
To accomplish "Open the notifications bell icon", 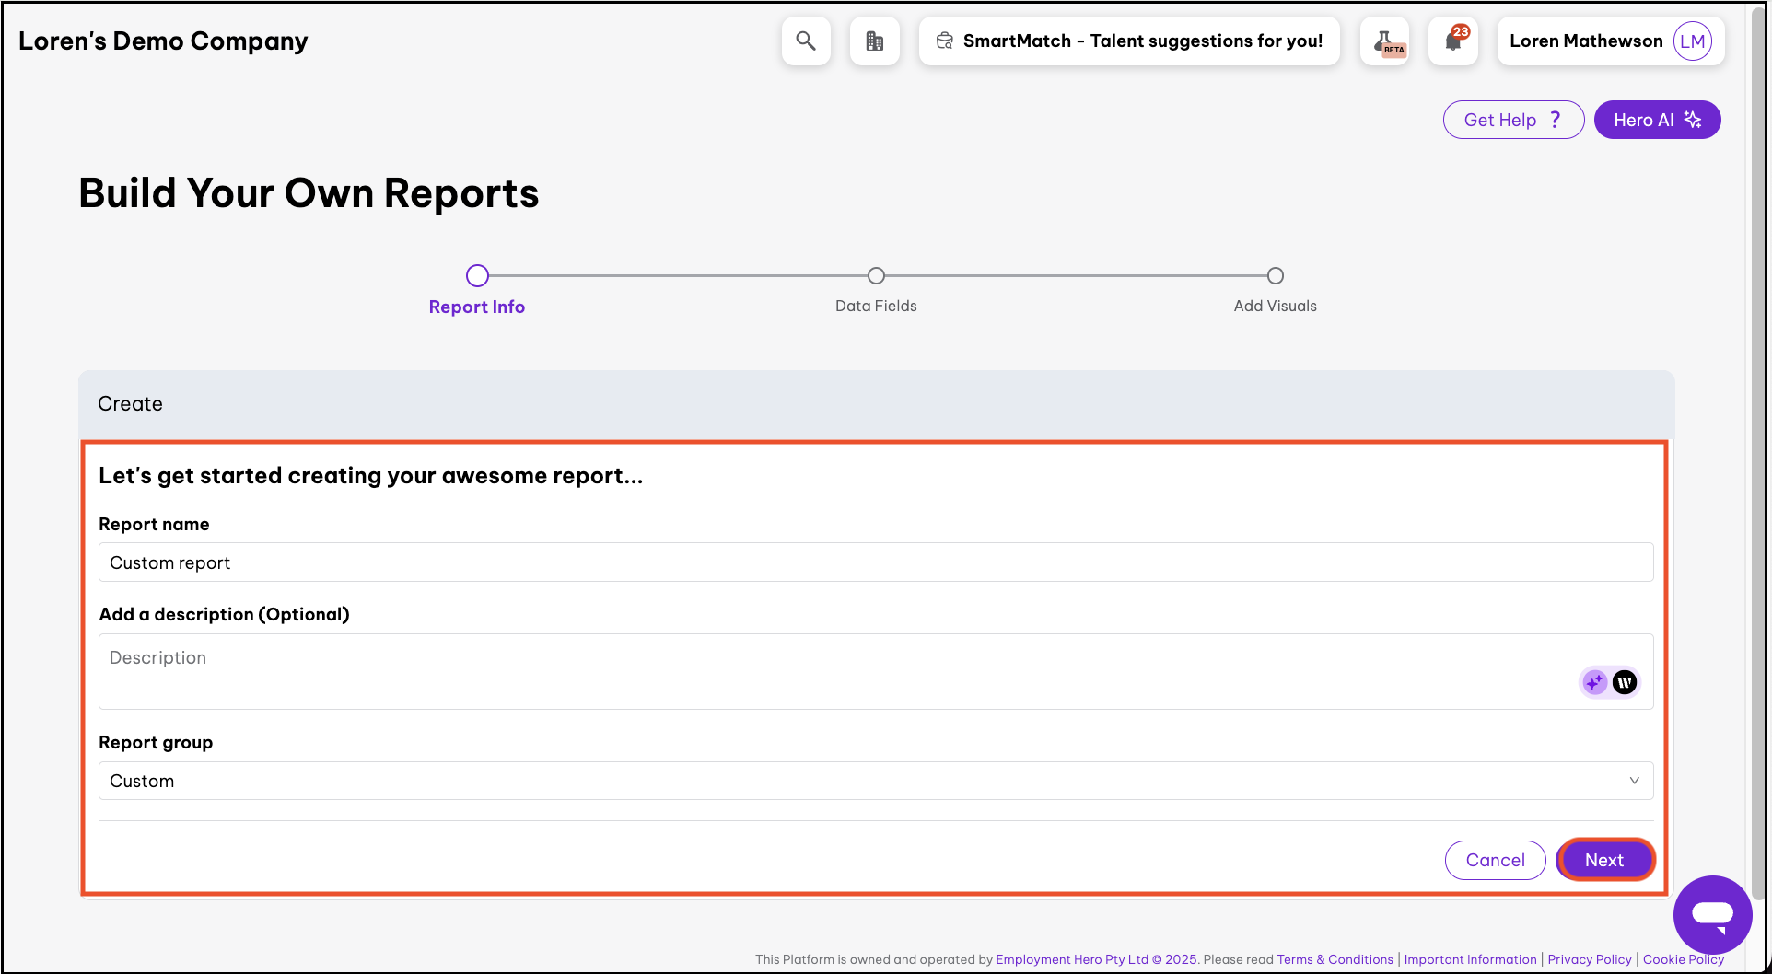I will [x=1453, y=41].
